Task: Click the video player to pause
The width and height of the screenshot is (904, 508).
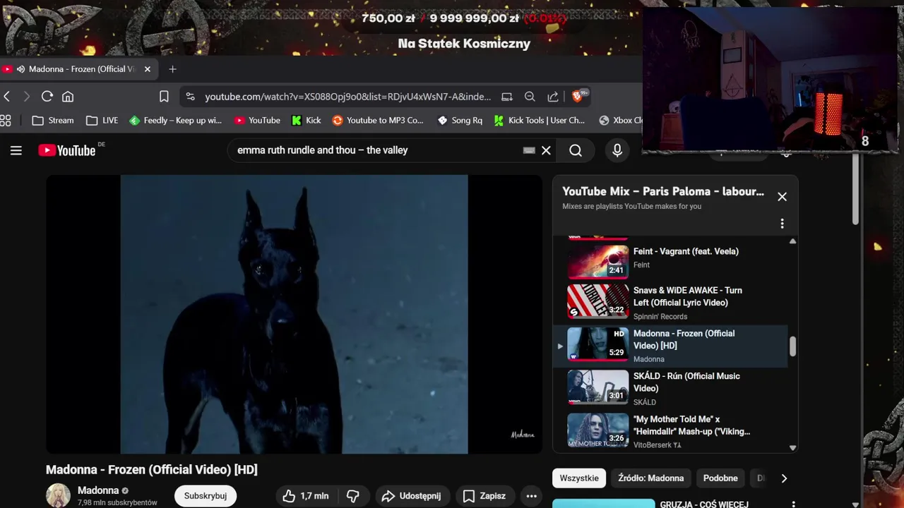Action: tap(294, 314)
